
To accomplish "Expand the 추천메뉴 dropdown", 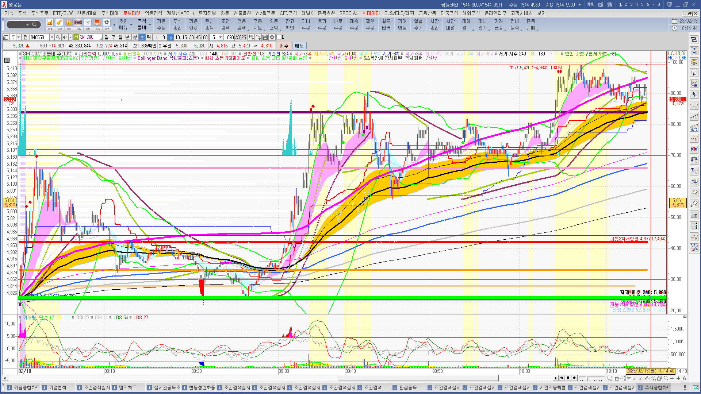I will click(x=131, y=25).
